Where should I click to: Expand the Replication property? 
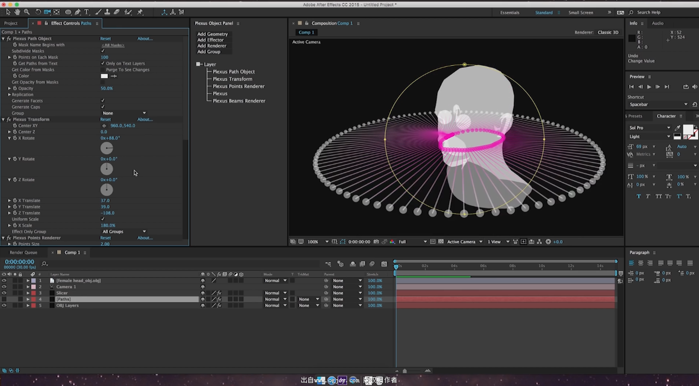pyautogui.click(x=9, y=95)
